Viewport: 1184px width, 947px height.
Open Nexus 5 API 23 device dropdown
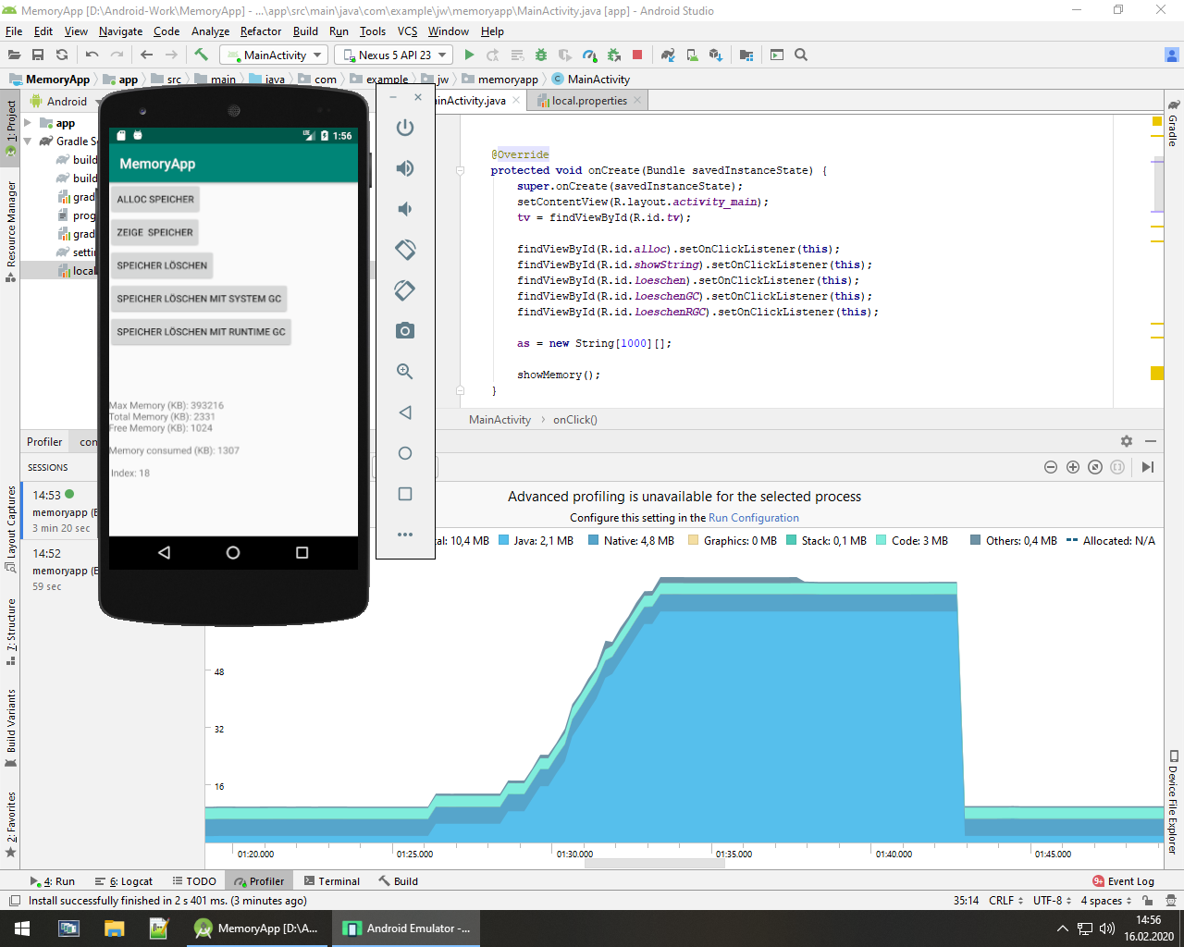point(394,55)
